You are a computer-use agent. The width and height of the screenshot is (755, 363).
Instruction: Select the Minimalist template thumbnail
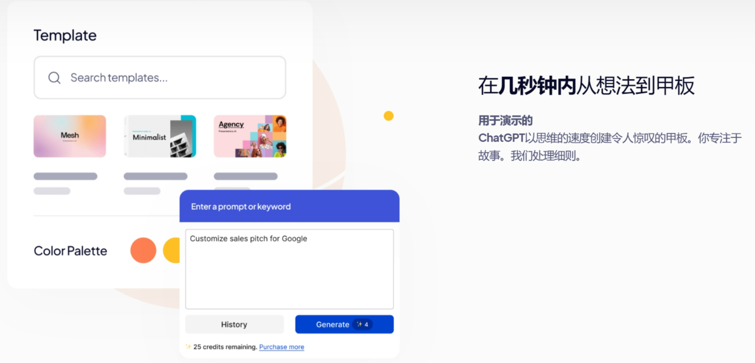[160, 136]
